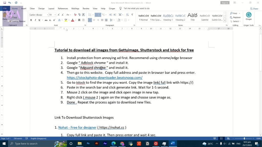Open Adobe Photoshop from taskbar
The width and height of the screenshot is (262, 147).
point(88,143)
